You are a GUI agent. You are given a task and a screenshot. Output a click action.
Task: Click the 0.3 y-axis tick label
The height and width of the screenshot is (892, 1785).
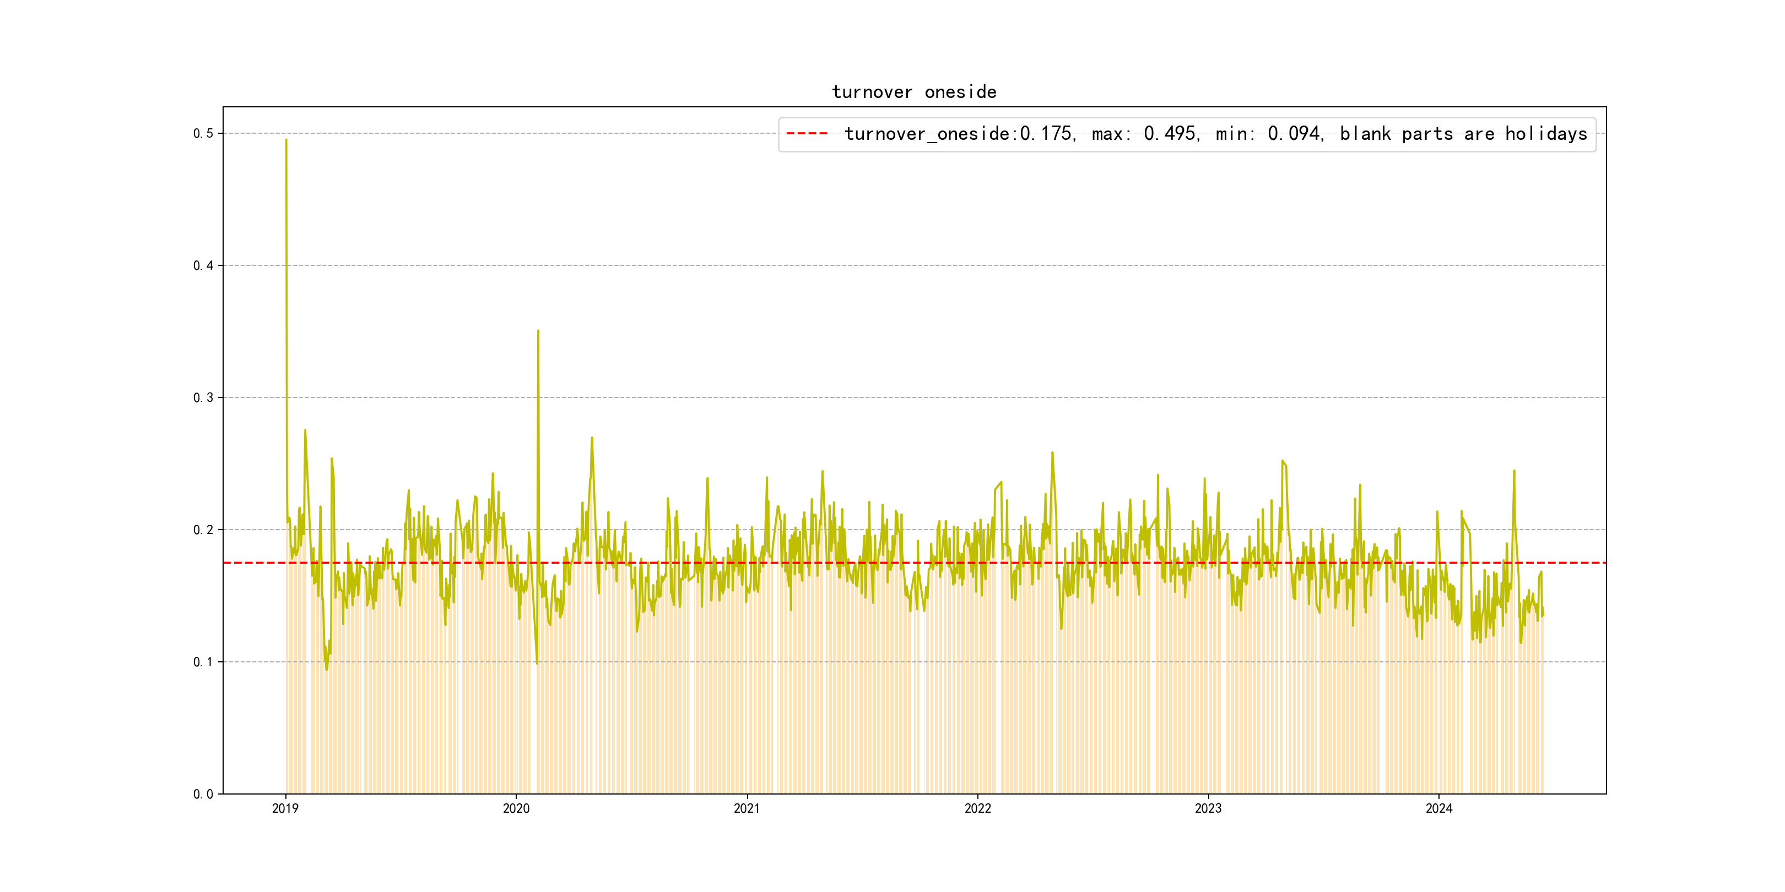pyautogui.click(x=203, y=398)
